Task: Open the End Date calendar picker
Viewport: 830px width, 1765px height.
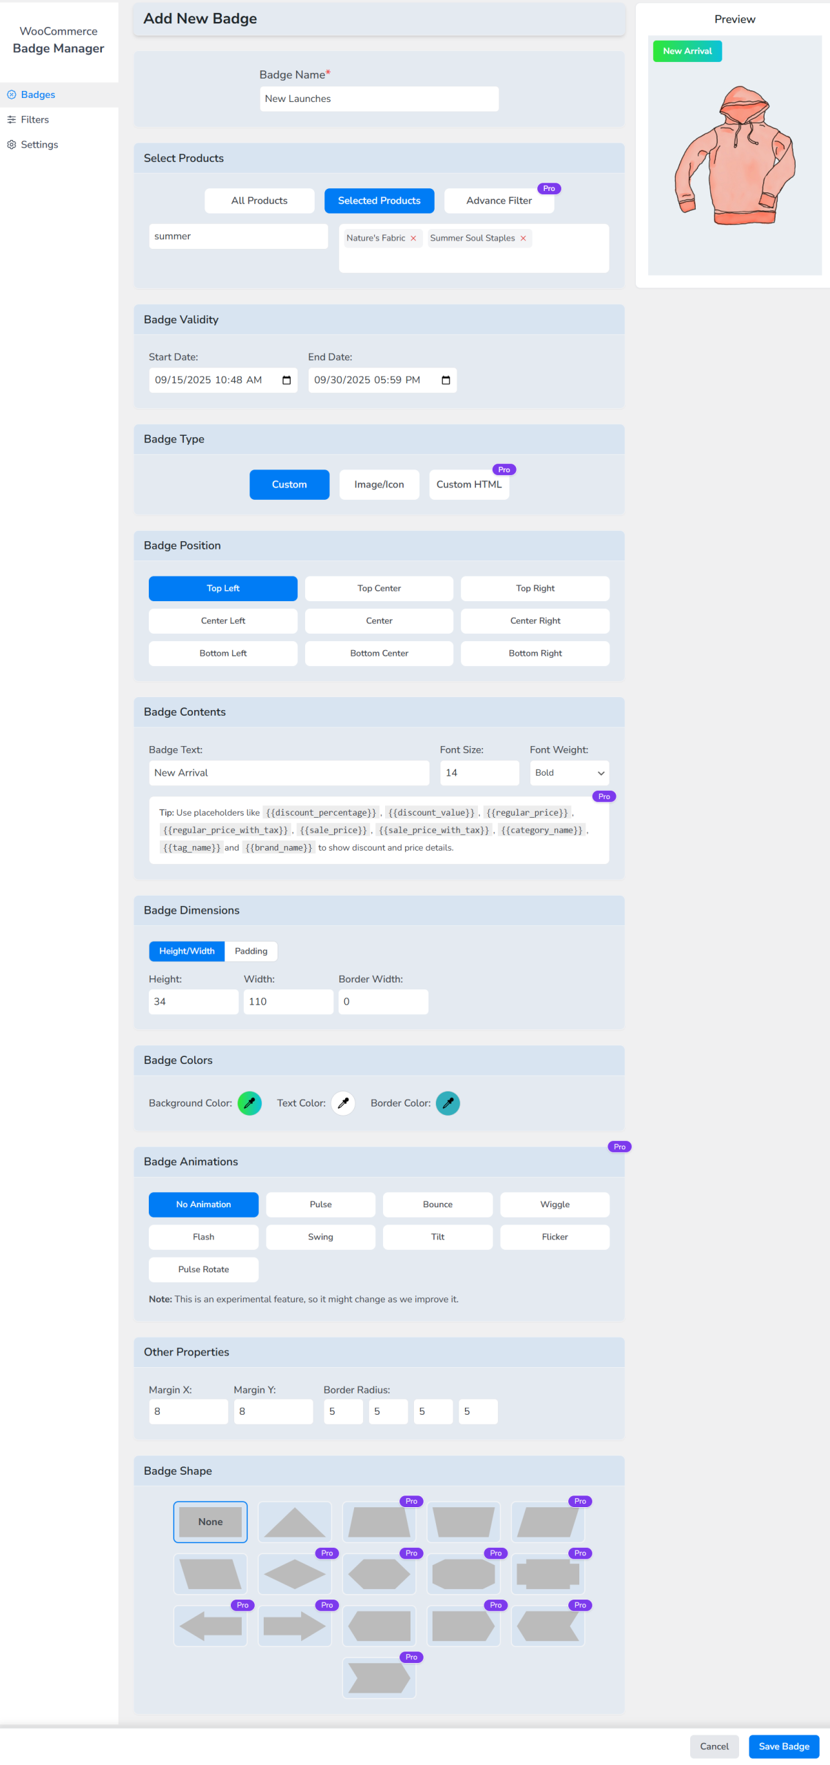Action: [x=446, y=380]
